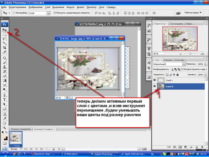Open the Move tool preset picker arrow
Viewport: 209px width, 157px height.
tap(9, 13)
